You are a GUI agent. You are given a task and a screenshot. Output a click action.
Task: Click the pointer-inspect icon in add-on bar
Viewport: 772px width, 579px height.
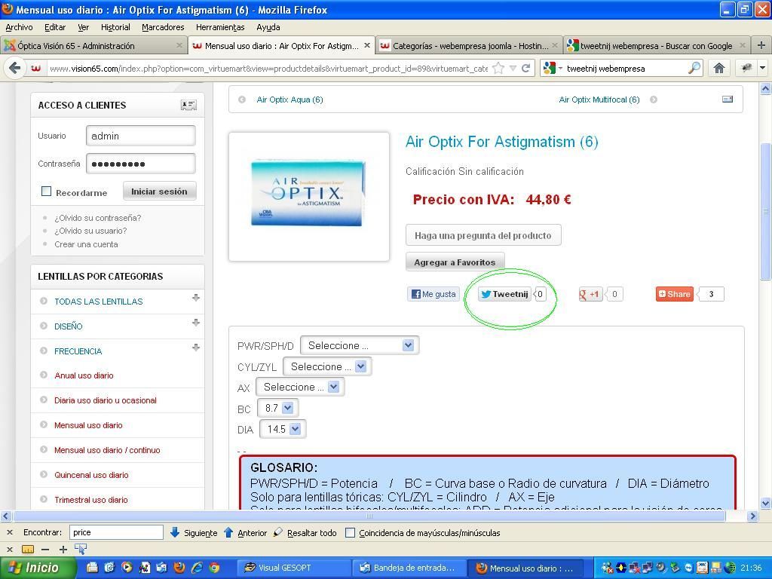point(81,549)
